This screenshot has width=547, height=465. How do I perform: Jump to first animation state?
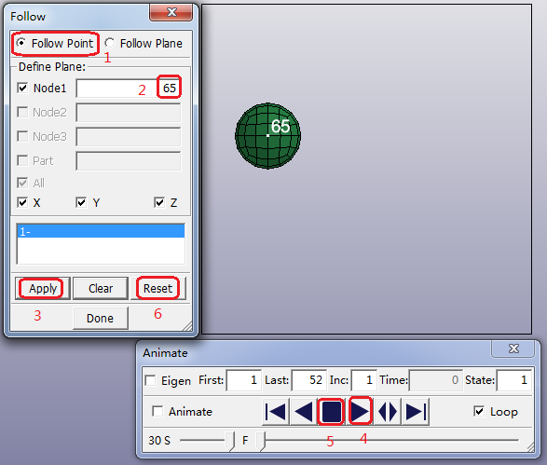coord(275,412)
